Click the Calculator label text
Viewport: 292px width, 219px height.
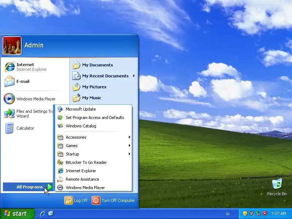25,128
